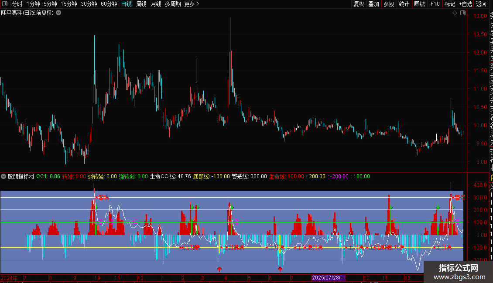Select the 60分钟 period tab

pos(109,4)
